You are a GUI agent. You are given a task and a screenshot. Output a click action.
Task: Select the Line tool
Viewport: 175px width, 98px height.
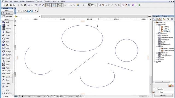pos(7,90)
